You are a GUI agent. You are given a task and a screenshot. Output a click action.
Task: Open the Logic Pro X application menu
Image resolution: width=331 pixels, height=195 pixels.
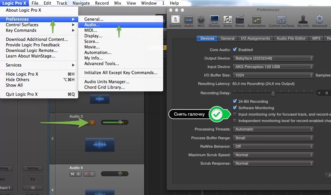coord(14,3)
